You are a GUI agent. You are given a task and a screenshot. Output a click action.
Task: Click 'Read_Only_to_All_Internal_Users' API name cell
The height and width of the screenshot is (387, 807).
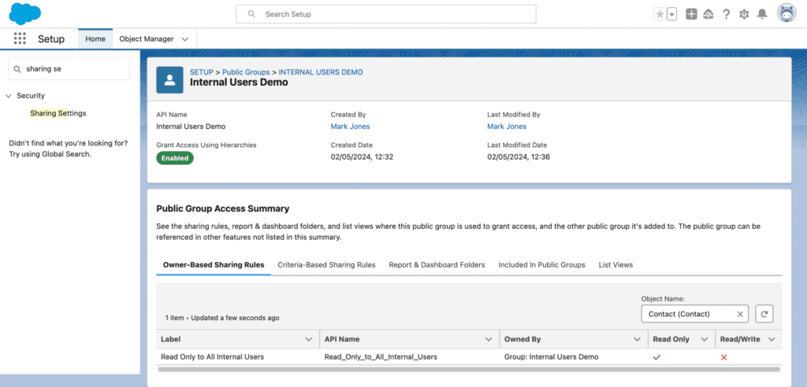[381, 356]
